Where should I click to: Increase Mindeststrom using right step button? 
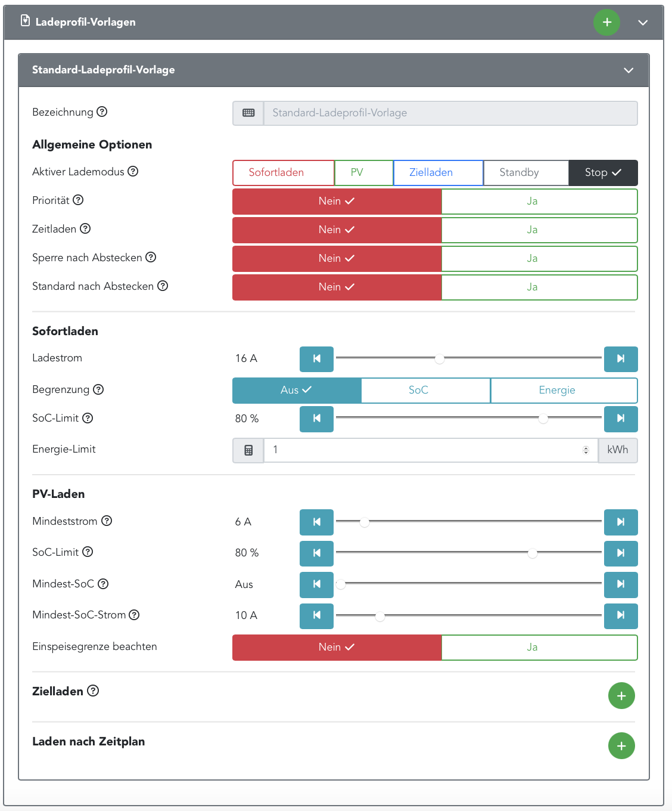click(620, 522)
